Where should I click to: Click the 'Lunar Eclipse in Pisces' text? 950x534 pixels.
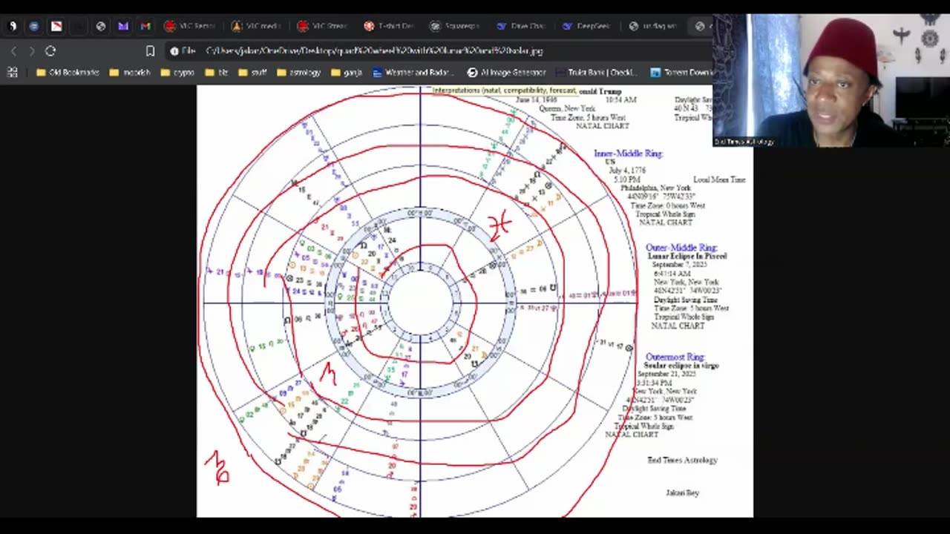point(687,256)
